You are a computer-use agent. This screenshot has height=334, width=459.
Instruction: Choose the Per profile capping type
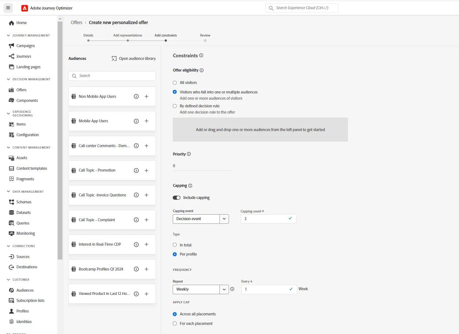tap(175, 254)
